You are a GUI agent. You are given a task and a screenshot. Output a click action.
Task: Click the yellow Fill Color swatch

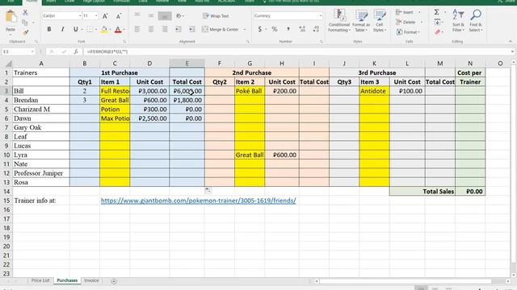tap(103, 30)
